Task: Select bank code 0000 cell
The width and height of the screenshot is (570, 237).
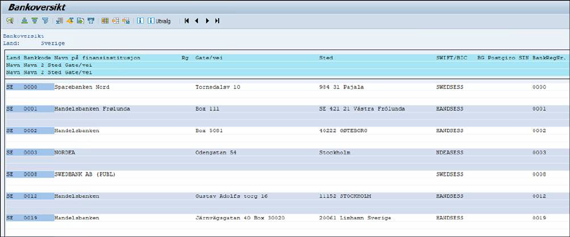Action: (31, 87)
